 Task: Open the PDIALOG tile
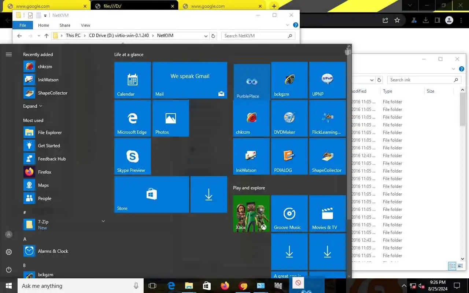(289, 156)
